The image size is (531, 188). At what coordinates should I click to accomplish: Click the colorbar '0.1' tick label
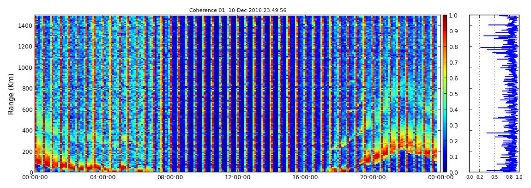(454, 157)
